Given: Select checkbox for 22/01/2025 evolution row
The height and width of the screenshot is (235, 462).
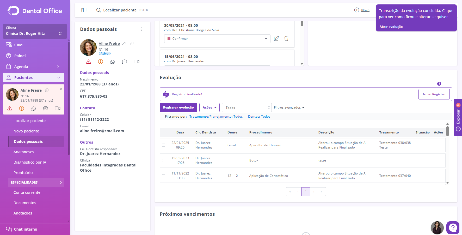Looking at the screenshot, I should click(164, 145).
